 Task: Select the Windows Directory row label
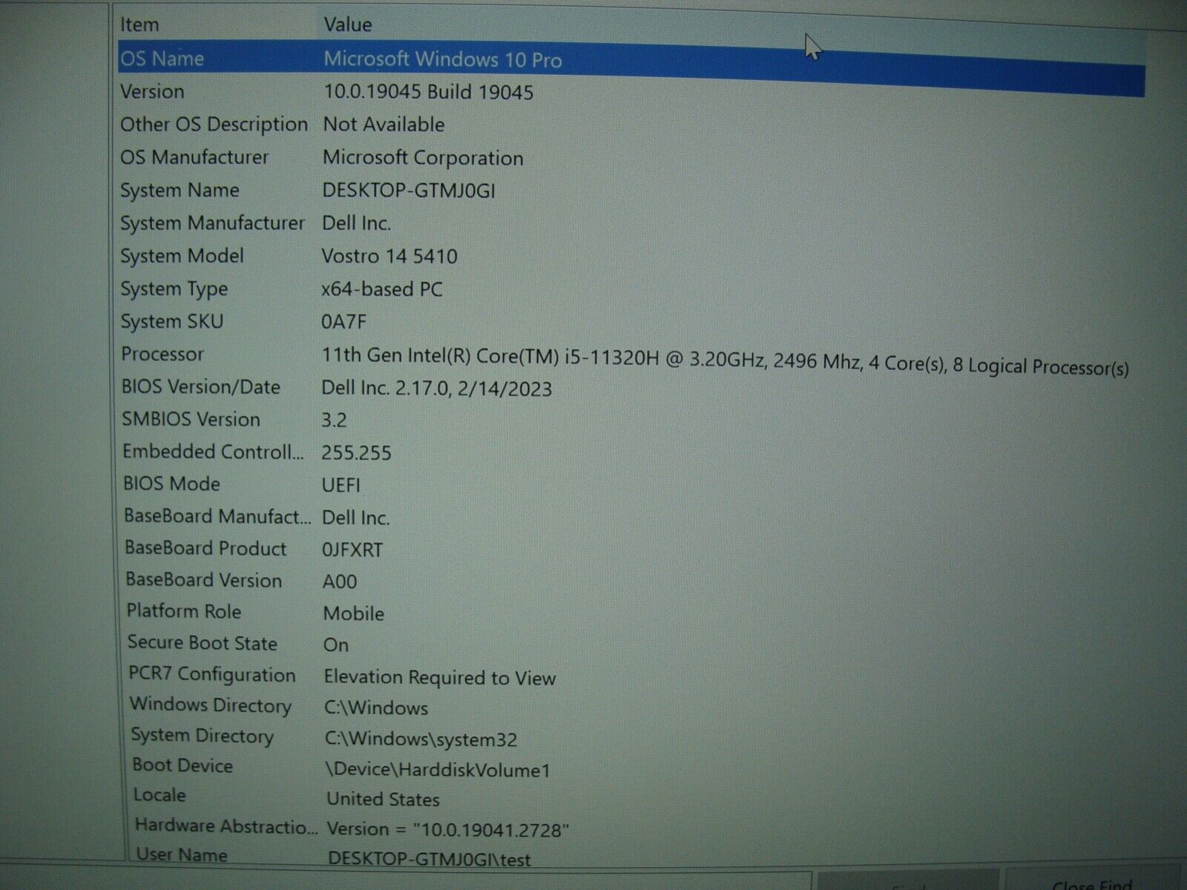(211, 705)
